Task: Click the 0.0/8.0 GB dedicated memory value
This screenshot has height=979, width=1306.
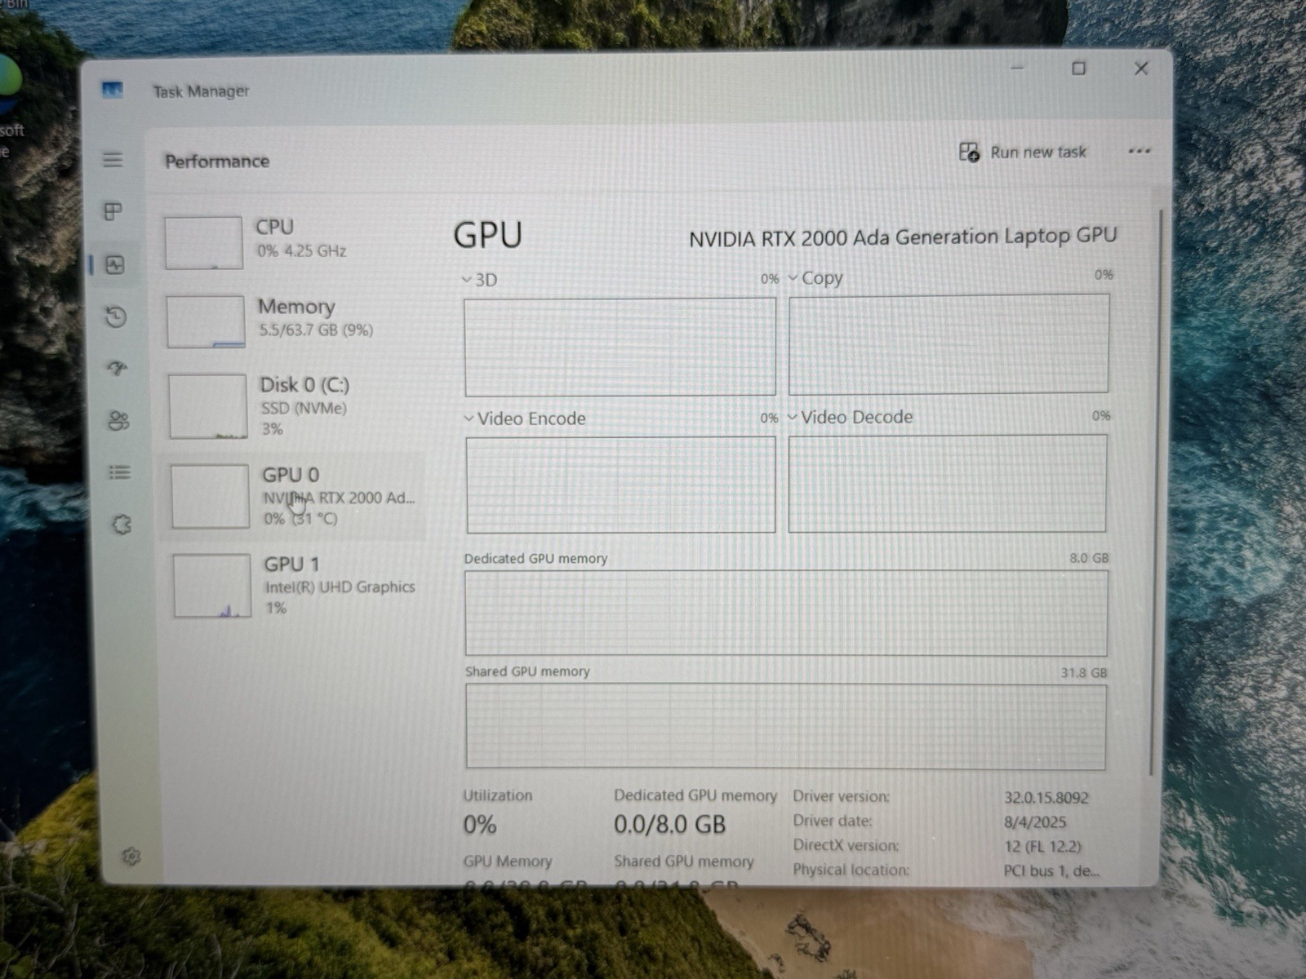Action: tap(669, 824)
